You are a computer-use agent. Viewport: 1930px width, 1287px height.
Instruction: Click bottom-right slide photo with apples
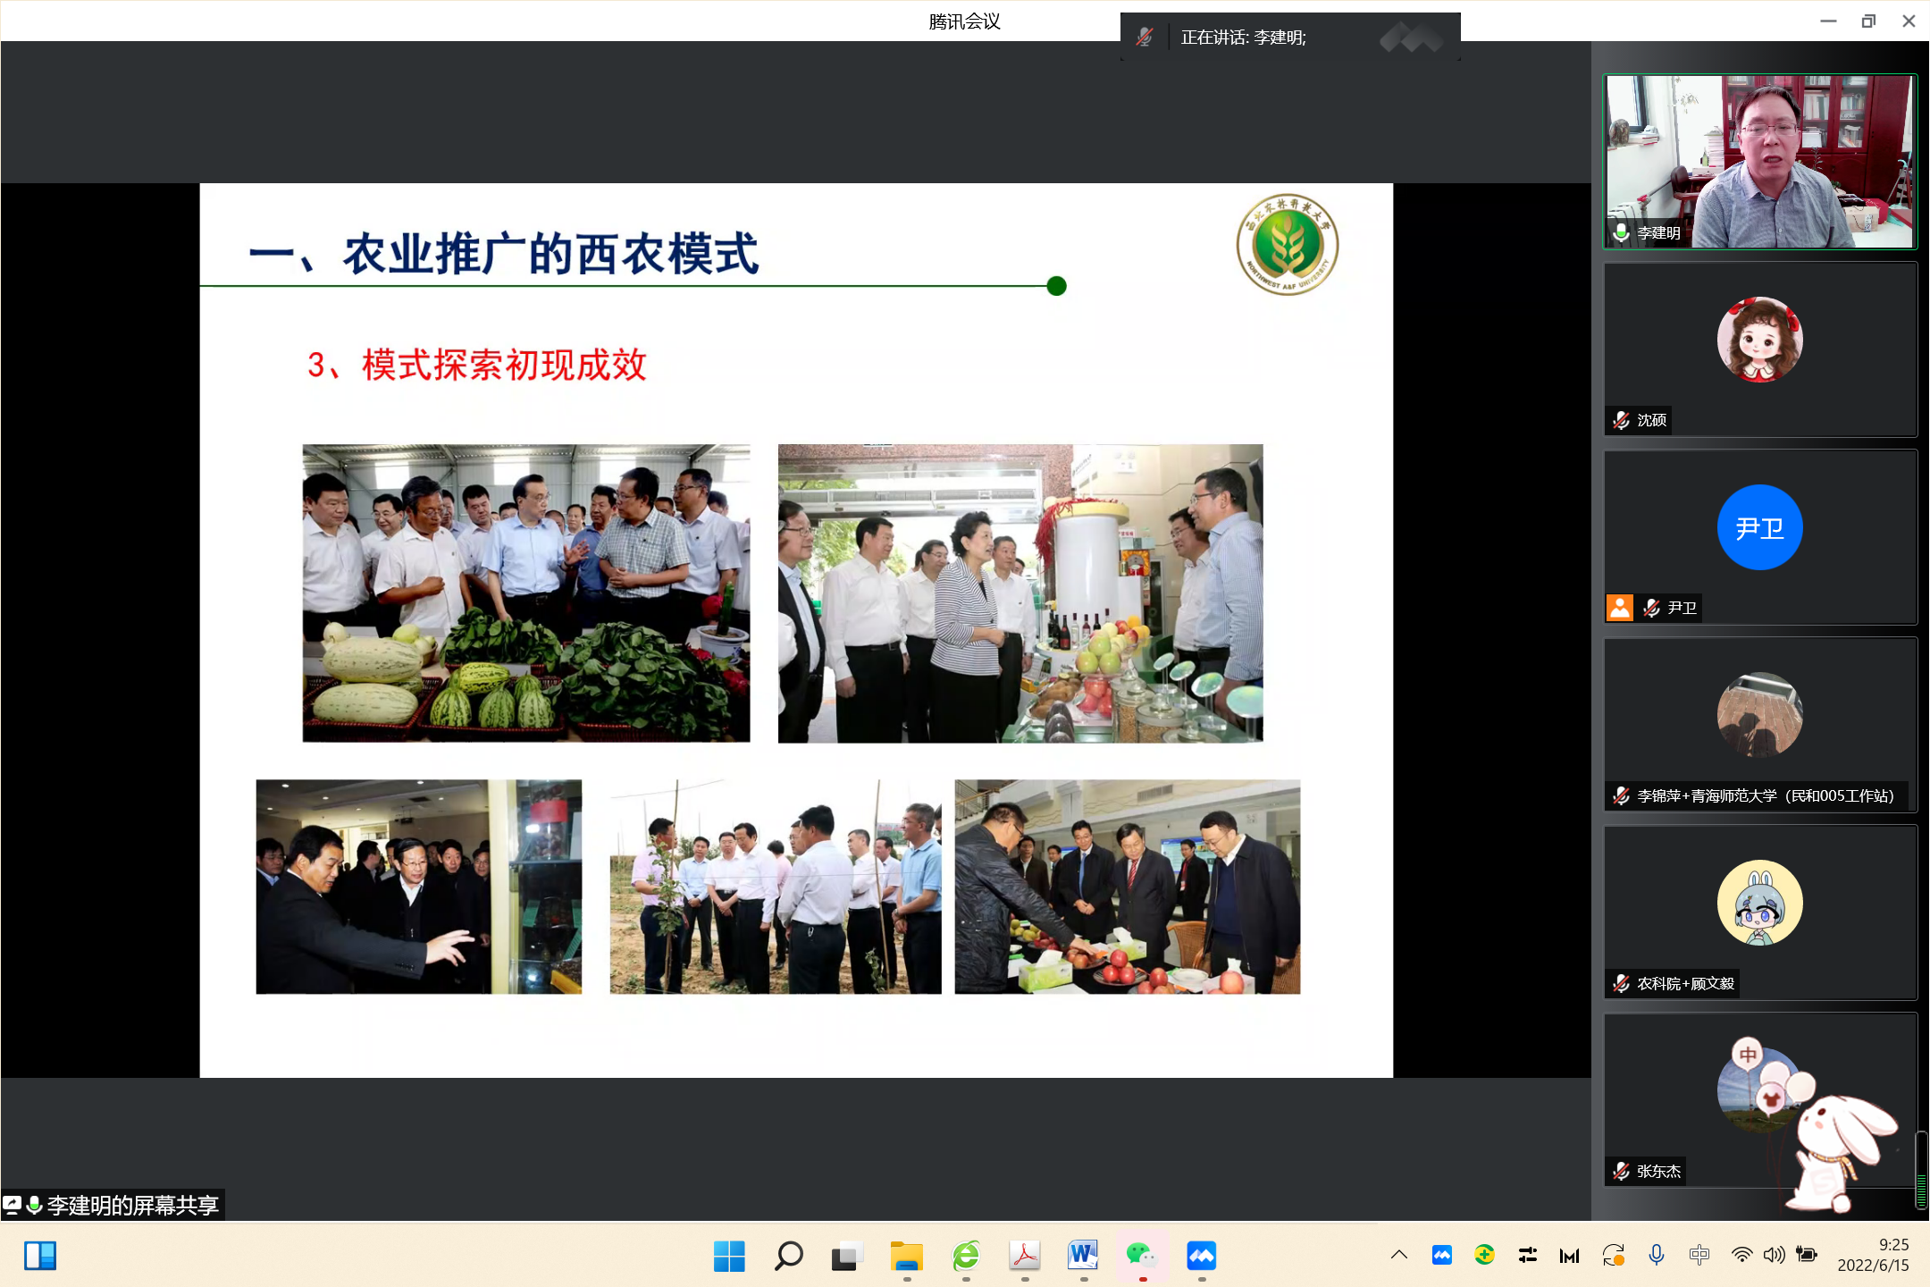(x=1128, y=887)
